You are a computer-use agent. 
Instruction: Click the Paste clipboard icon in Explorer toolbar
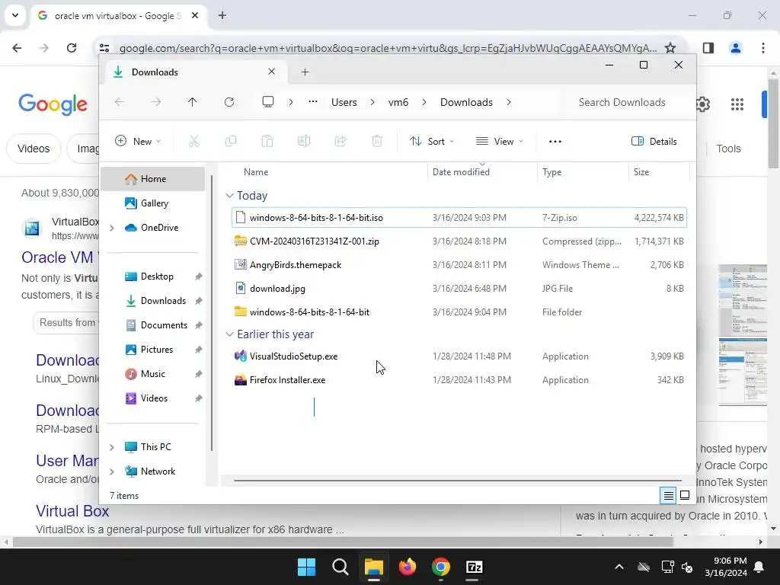click(x=267, y=141)
